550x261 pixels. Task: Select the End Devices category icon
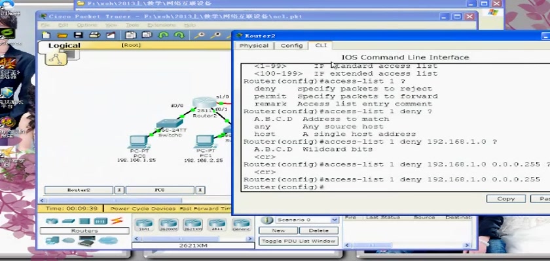(x=52, y=240)
